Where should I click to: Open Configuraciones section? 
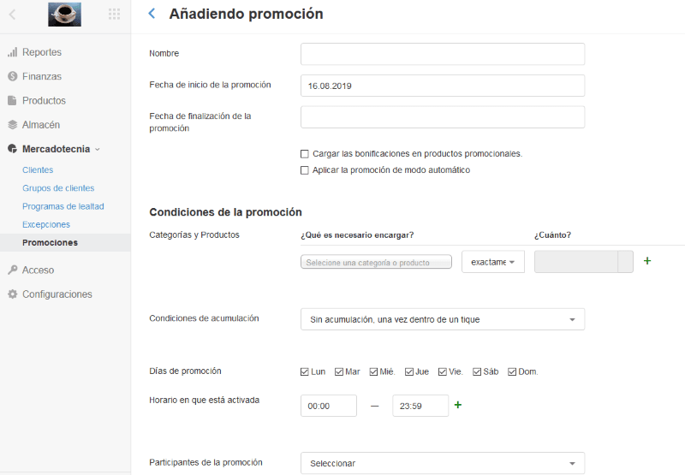pos(57,294)
